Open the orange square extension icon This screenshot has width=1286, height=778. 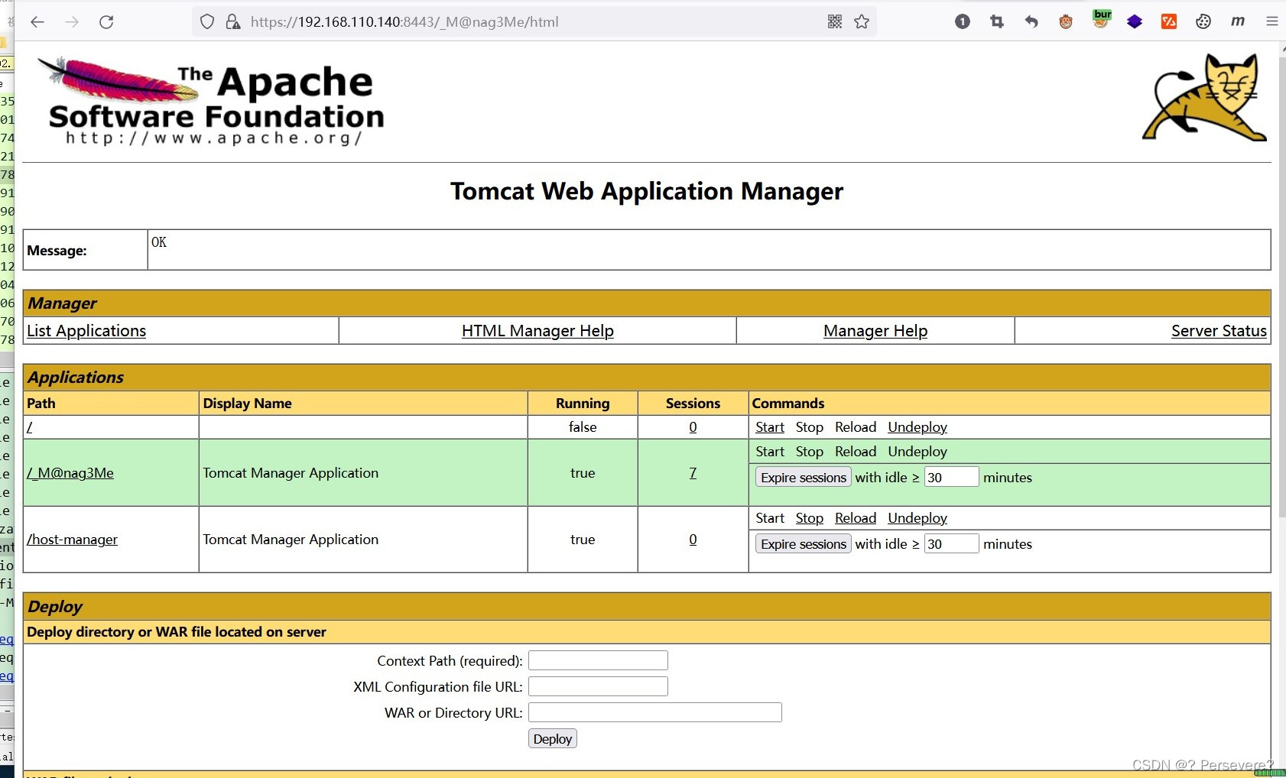point(1169,22)
